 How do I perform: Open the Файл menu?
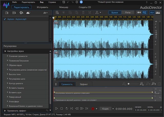pyautogui.click(x=14, y=2)
